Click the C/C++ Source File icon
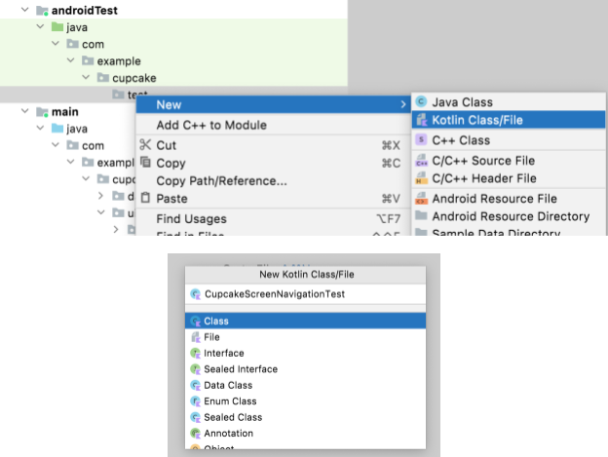The width and height of the screenshot is (608, 457). point(421,160)
